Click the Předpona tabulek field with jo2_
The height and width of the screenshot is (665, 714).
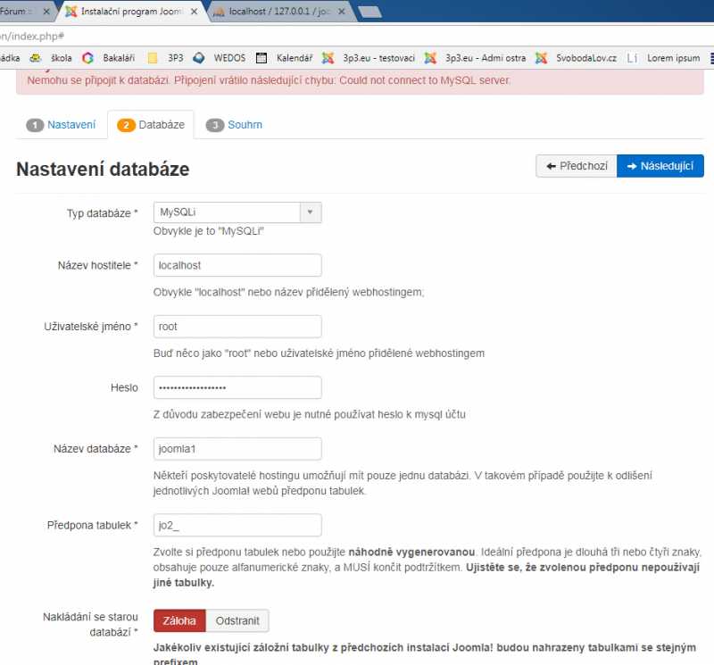point(237,525)
